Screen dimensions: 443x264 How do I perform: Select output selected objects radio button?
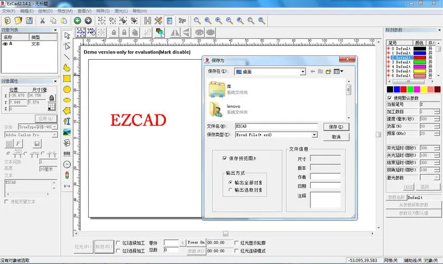tap(231, 190)
